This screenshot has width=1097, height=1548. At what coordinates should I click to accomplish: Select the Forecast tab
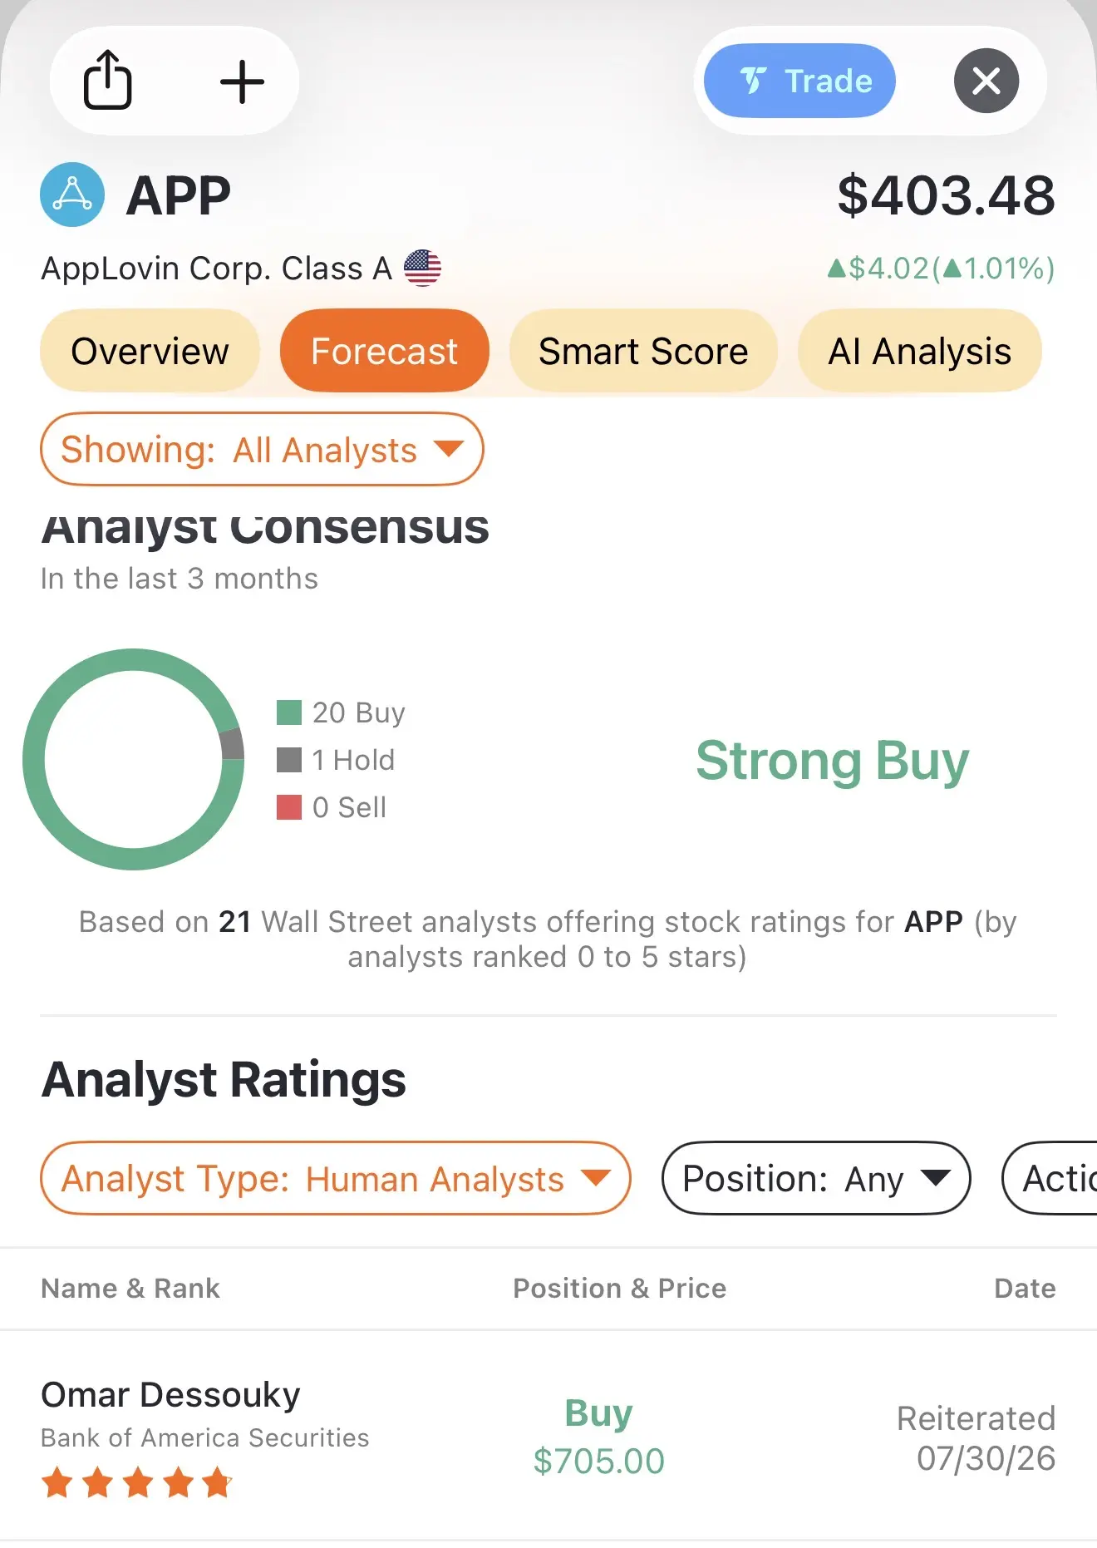coord(384,351)
